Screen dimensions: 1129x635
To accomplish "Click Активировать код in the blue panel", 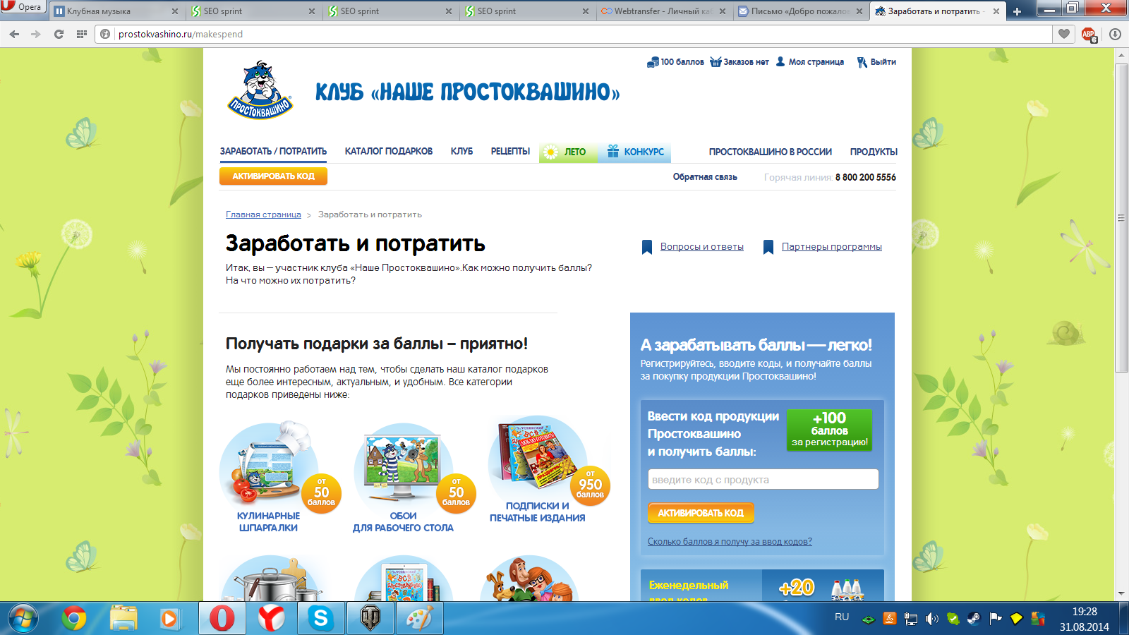I will [701, 513].
